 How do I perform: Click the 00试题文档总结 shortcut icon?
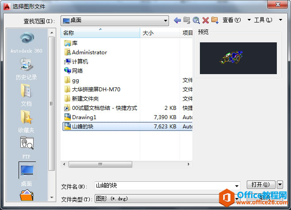pyautogui.click(x=67, y=108)
